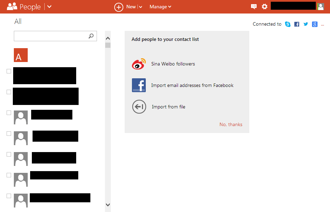This screenshot has height=212, width=330.
Task: Open the messaging chat icon
Action: pos(254,7)
